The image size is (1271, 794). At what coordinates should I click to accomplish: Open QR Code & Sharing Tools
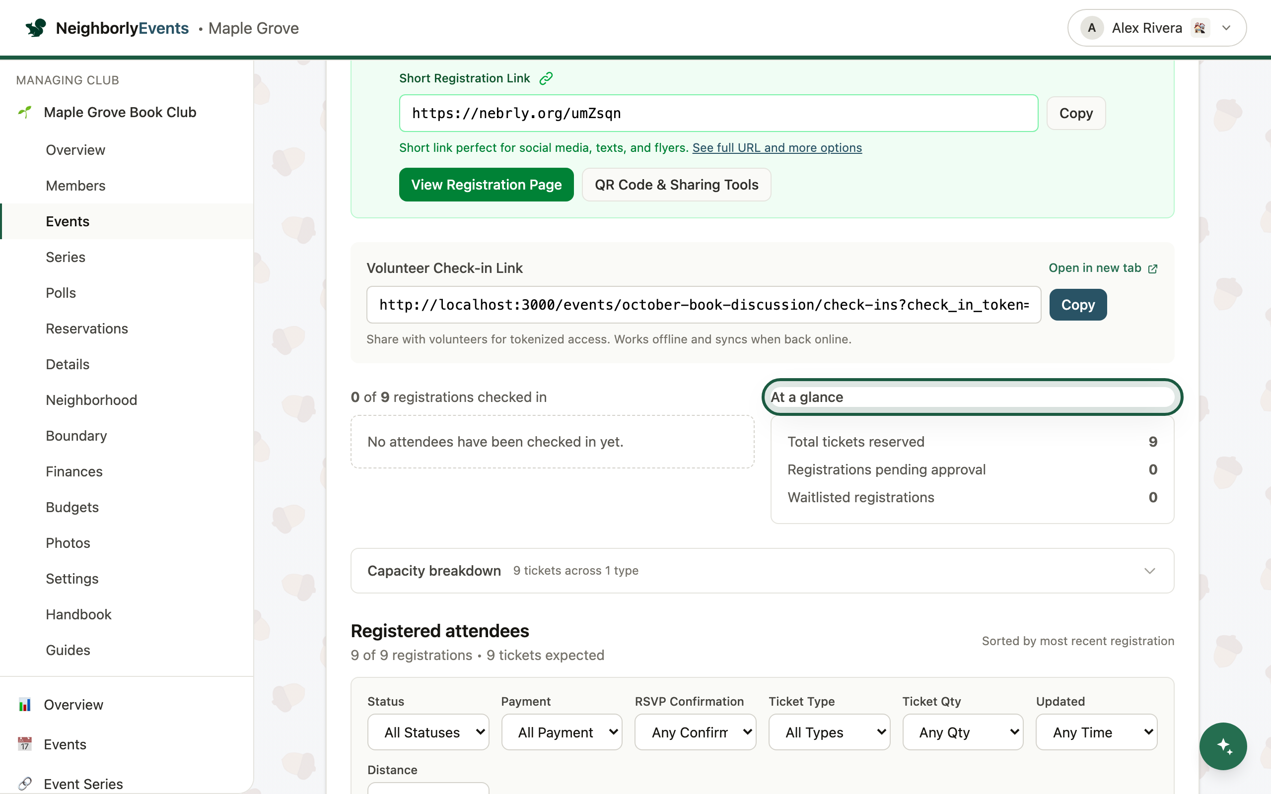pos(677,185)
